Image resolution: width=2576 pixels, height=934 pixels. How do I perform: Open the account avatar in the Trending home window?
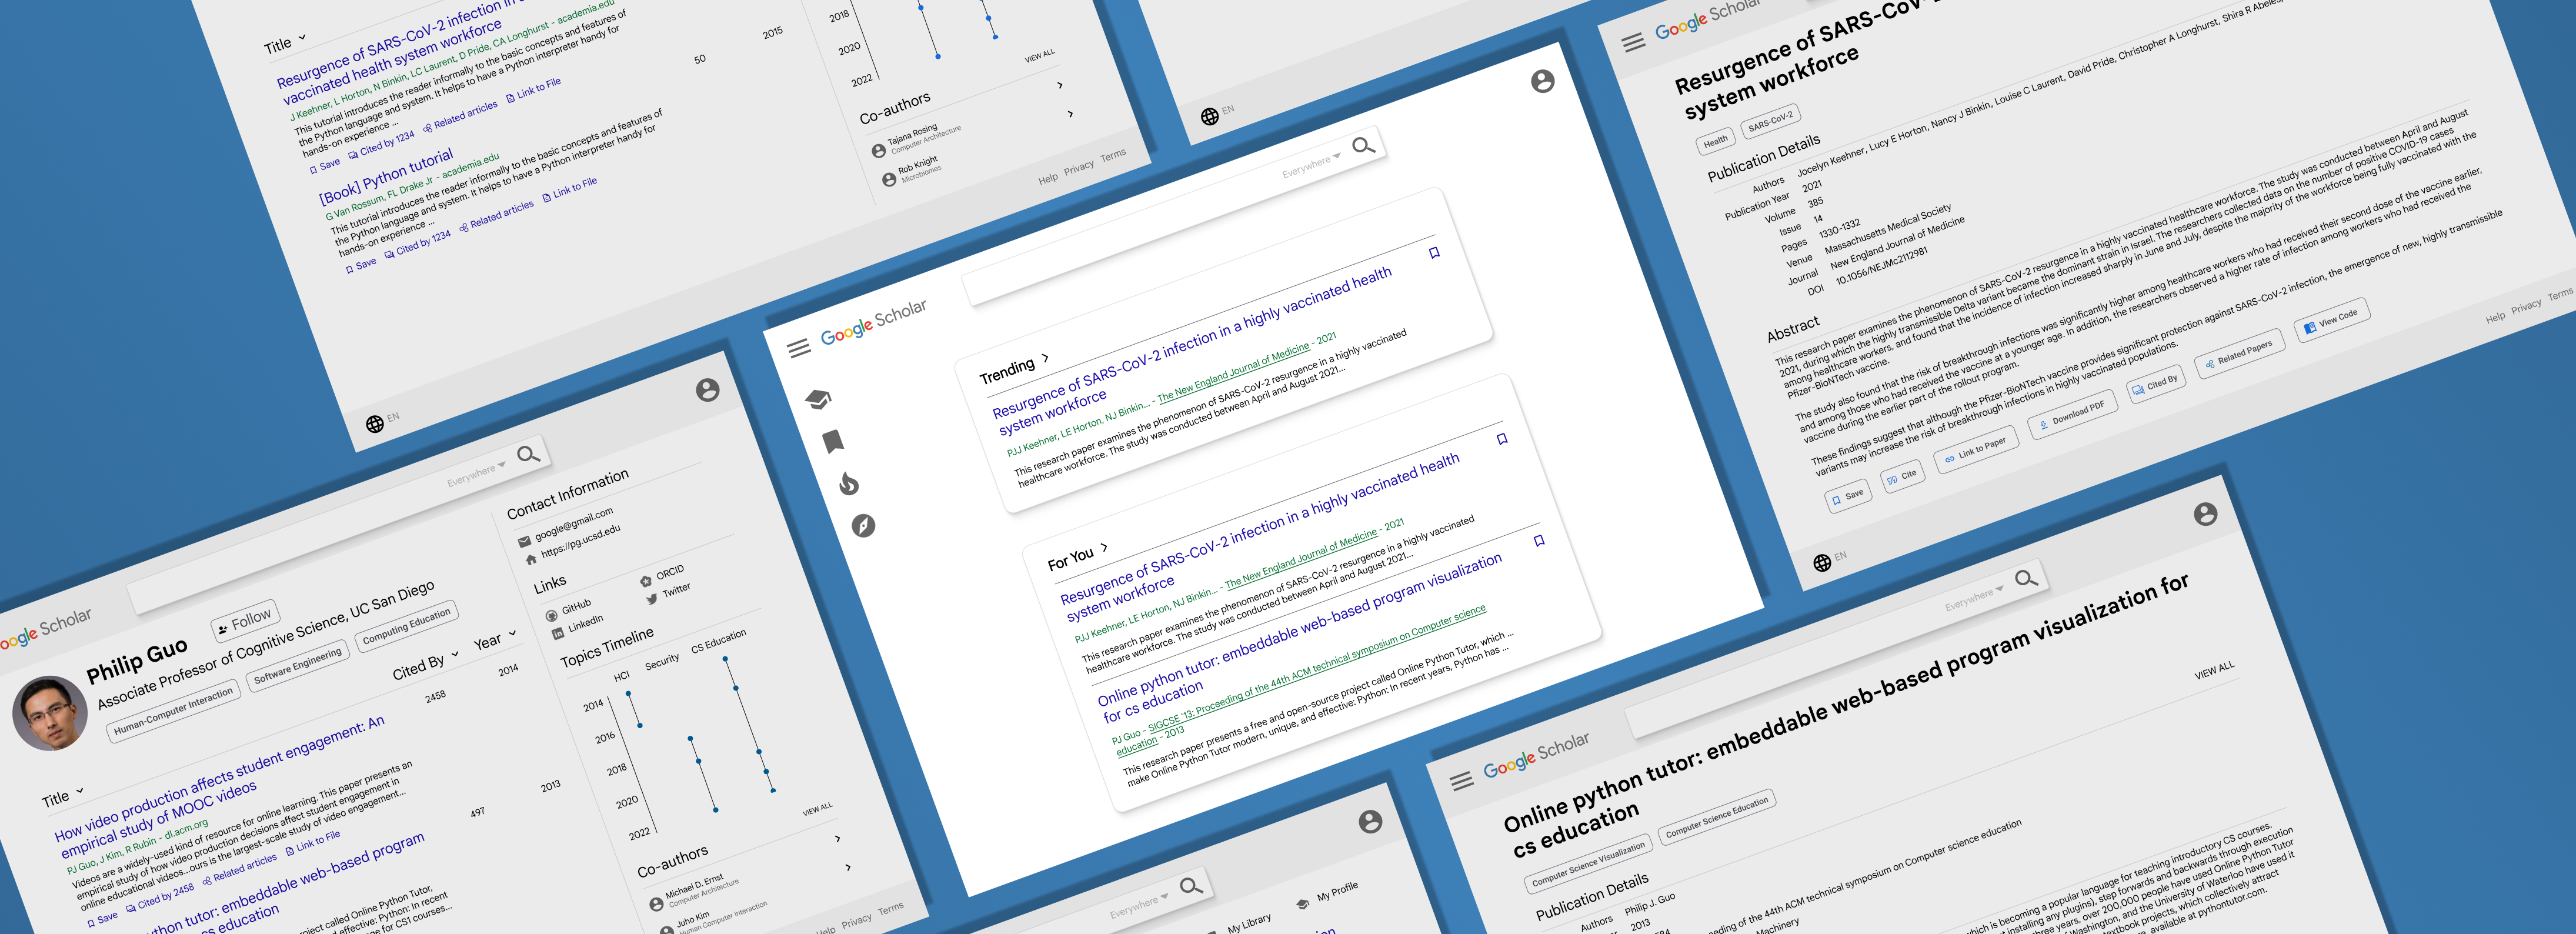(x=1542, y=81)
